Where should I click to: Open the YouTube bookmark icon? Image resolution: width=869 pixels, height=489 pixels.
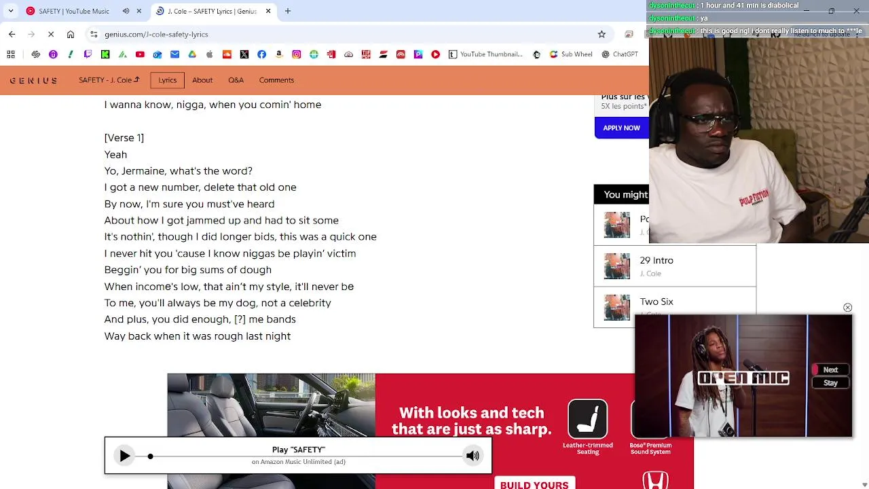140,54
